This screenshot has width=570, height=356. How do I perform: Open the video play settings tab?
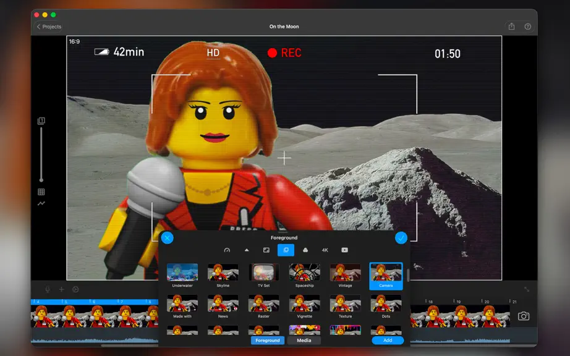click(344, 250)
